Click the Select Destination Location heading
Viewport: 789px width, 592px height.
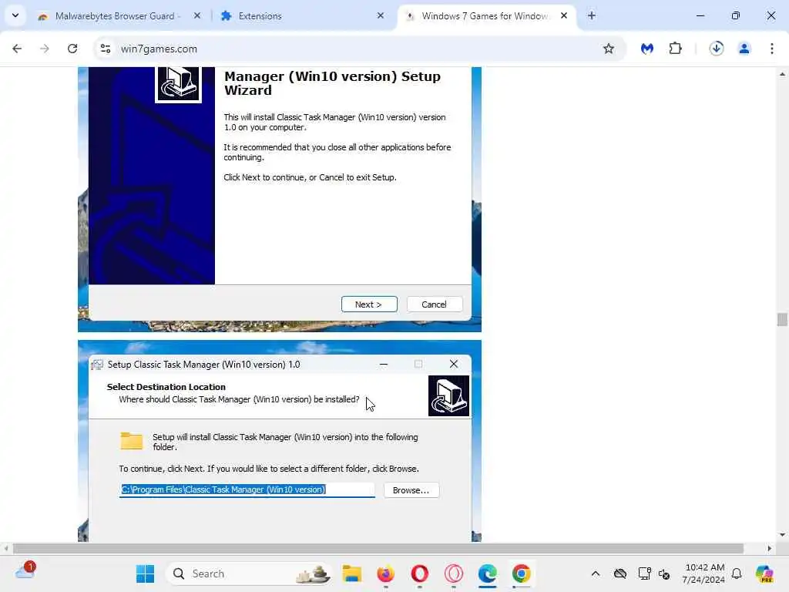pyautogui.click(x=166, y=387)
